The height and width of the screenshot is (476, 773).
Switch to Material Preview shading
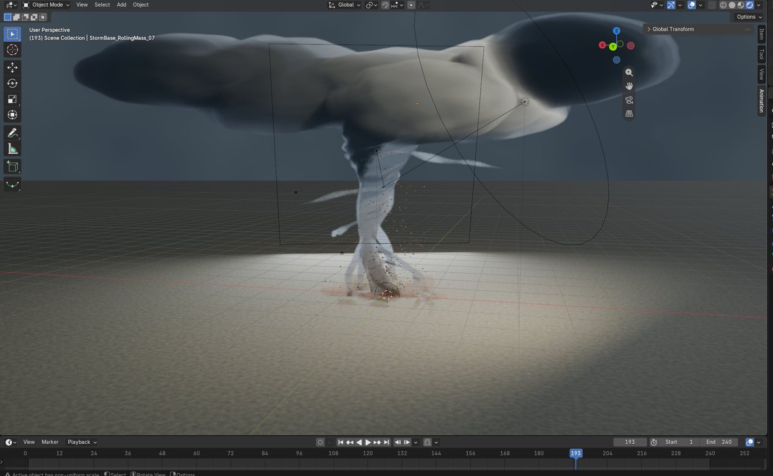click(741, 5)
